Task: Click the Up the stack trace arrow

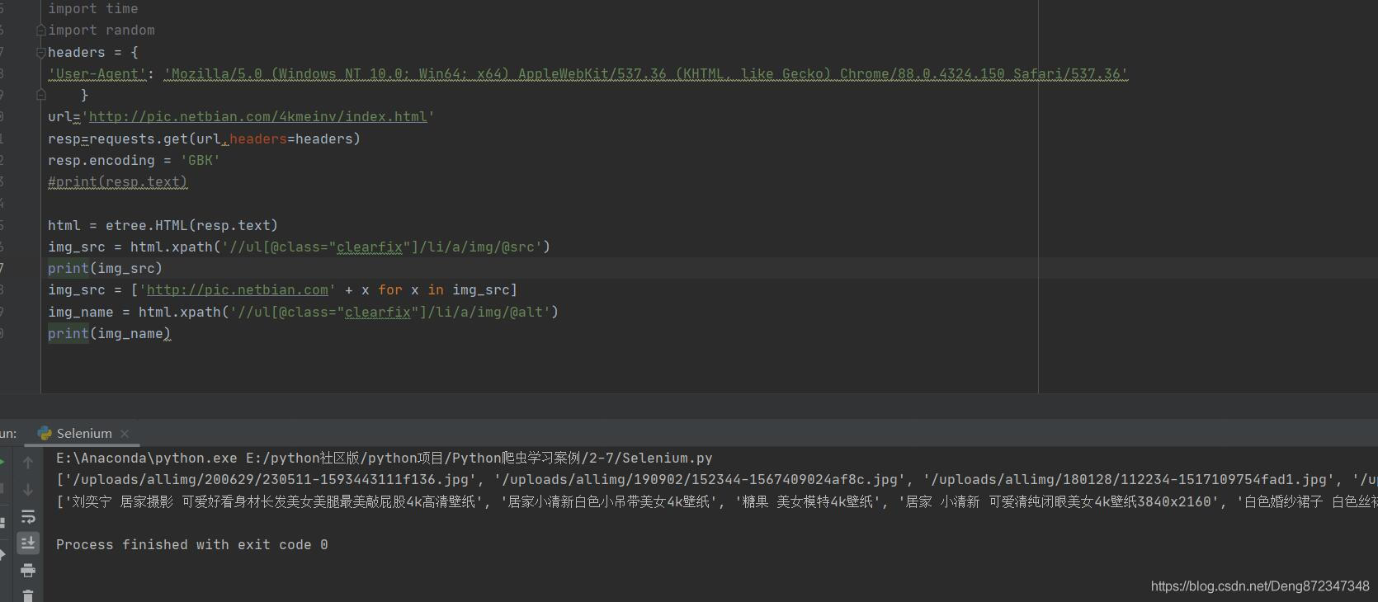Action: 28,463
